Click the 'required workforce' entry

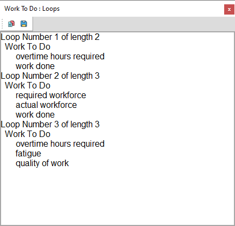point(51,95)
